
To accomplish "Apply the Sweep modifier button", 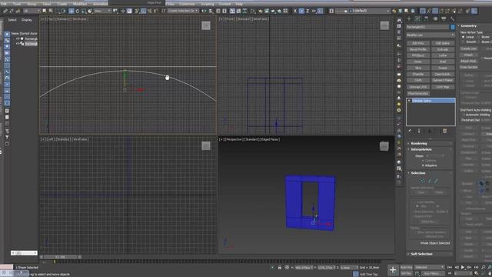I will click(443, 68).
